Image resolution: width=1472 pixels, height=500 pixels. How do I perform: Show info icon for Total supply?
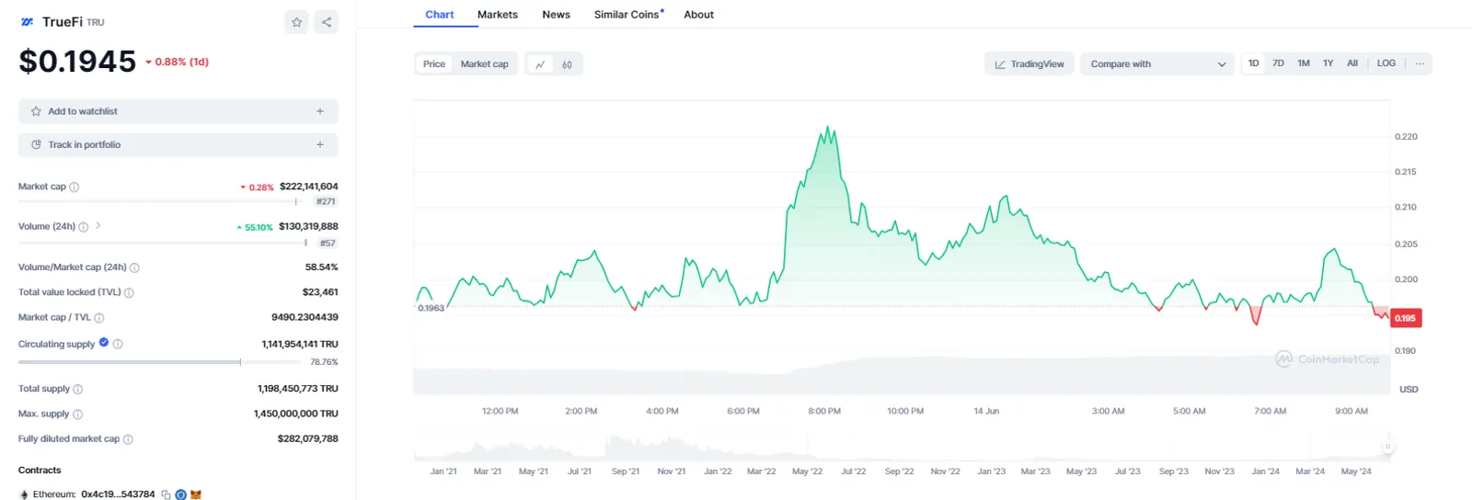pyautogui.click(x=77, y=390)
